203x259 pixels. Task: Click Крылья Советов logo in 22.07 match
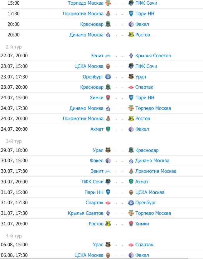click(x=131, y=56)
